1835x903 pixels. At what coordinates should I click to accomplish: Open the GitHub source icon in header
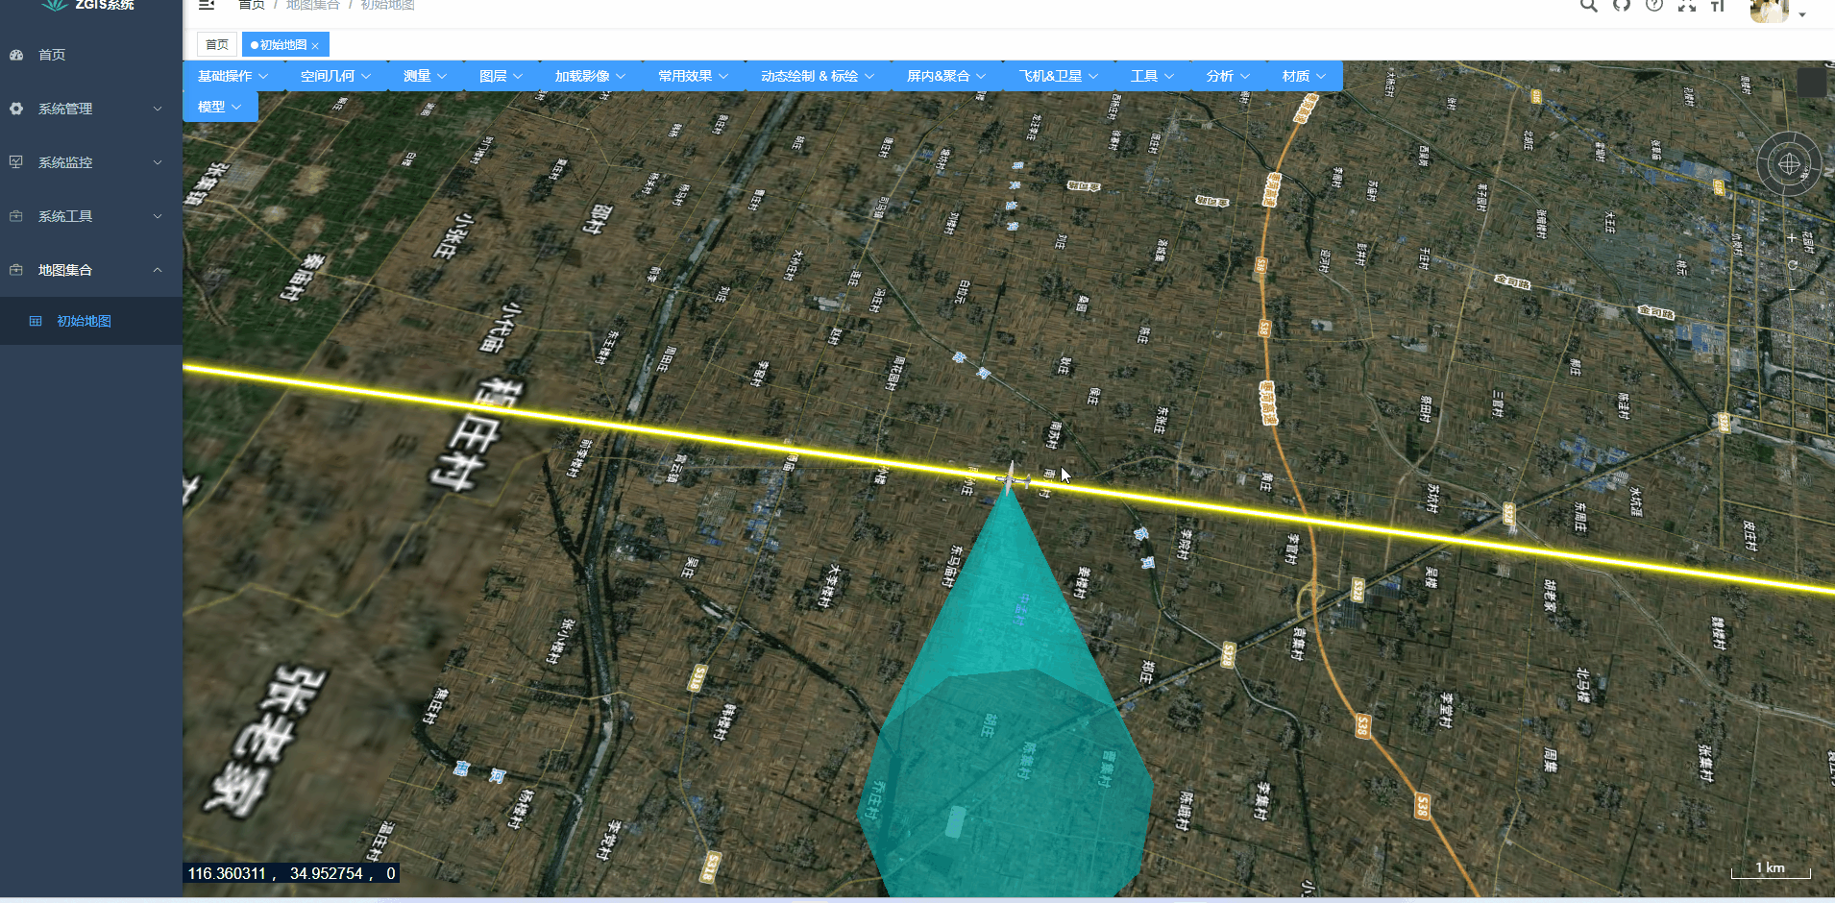point(1622,5)
